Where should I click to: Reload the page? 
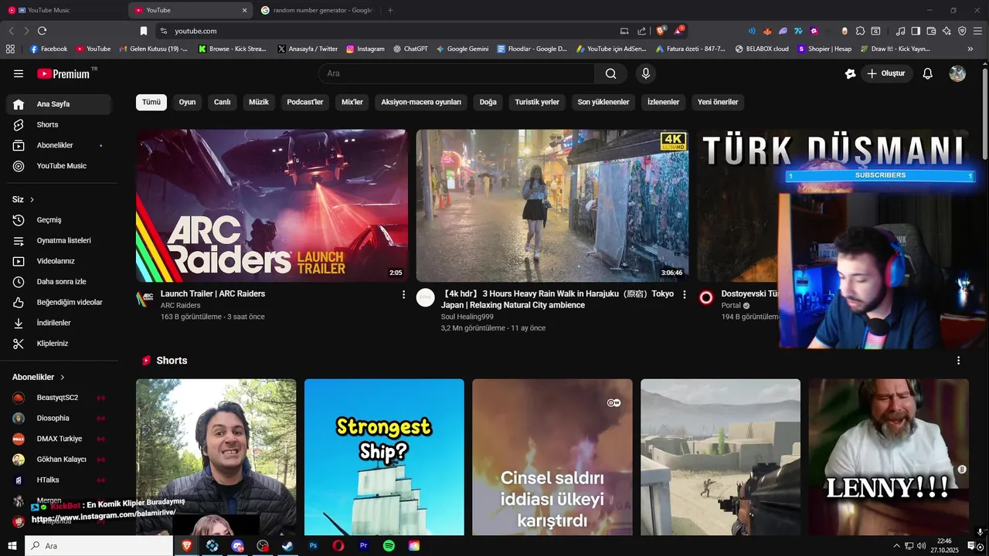click(x=42, y=31)
